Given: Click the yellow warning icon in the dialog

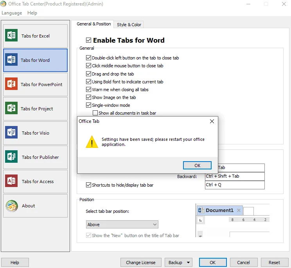Looking at the screenshot, I should tap(92, 142).
